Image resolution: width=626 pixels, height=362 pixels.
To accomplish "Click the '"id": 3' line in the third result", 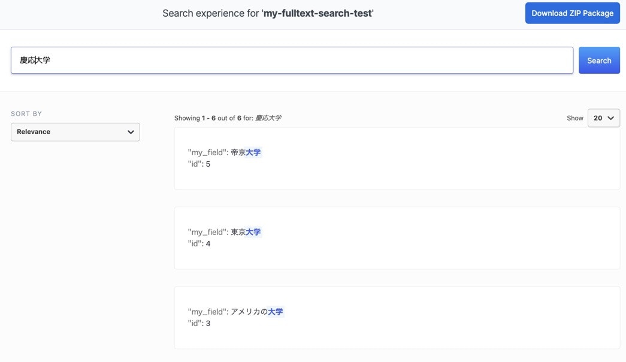I will [x=199, y=324].
